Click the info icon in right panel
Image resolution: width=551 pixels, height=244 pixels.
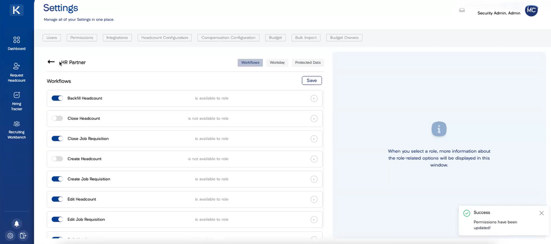click(439, 129)
